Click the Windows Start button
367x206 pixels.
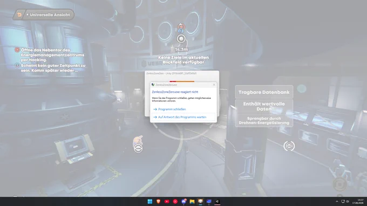(150, 201)
